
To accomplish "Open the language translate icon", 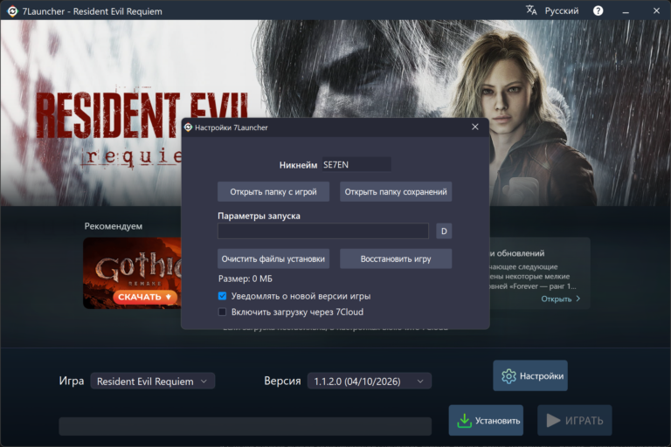I will (x=531, y=10).
